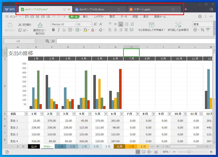Click the zoom slider handle in status bar
This screenshot has height=157, width=218.
point(189,152)
